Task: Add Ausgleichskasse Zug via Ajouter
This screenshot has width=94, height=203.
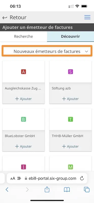Action: point(23,99)
